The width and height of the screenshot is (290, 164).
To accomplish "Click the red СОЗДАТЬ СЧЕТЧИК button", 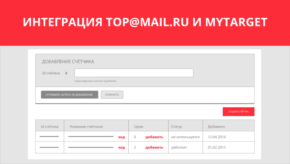I will point(239,112).
